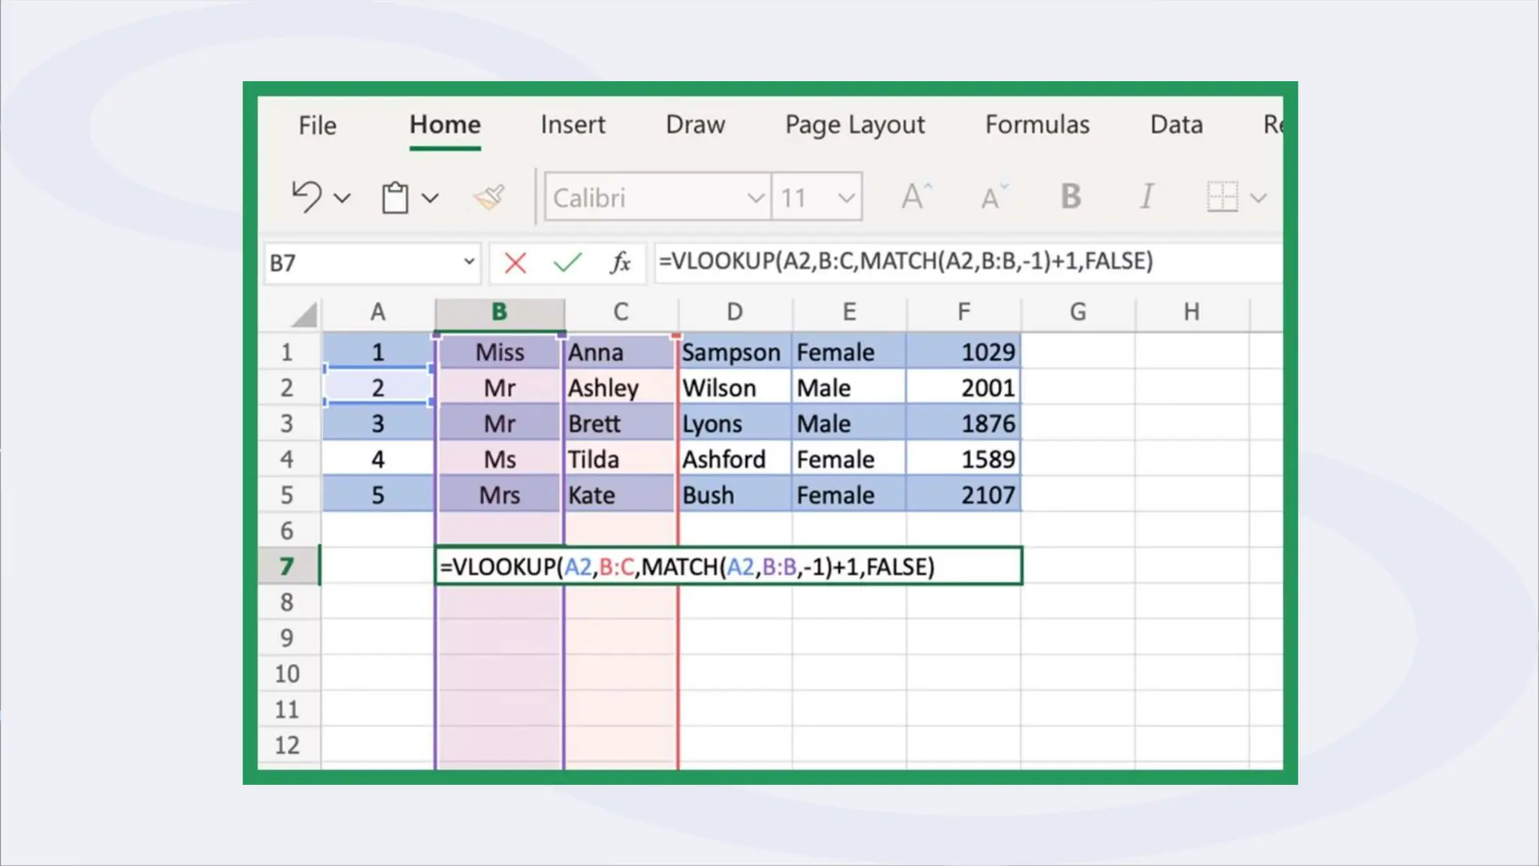Activate the Format Painter brush

pos(489,198)
